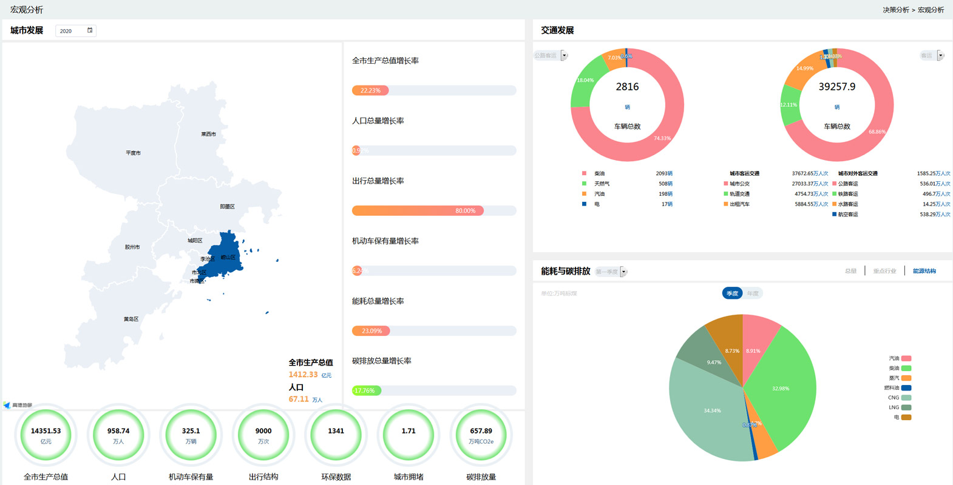This screenshot has width=953, height=485.
Task: Switch to the 总量 tab
Action: (x=850, y=271)
